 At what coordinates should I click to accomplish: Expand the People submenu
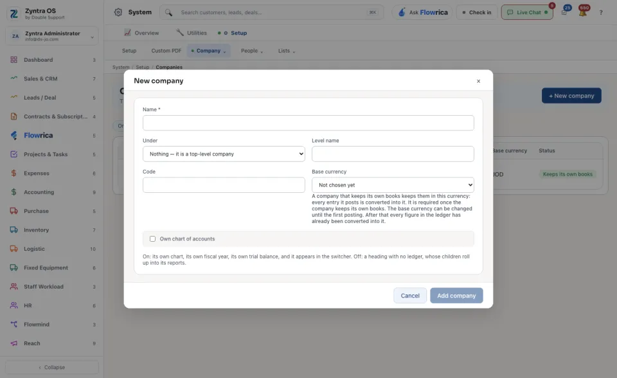pyautogui.click(x=252, y=51)
